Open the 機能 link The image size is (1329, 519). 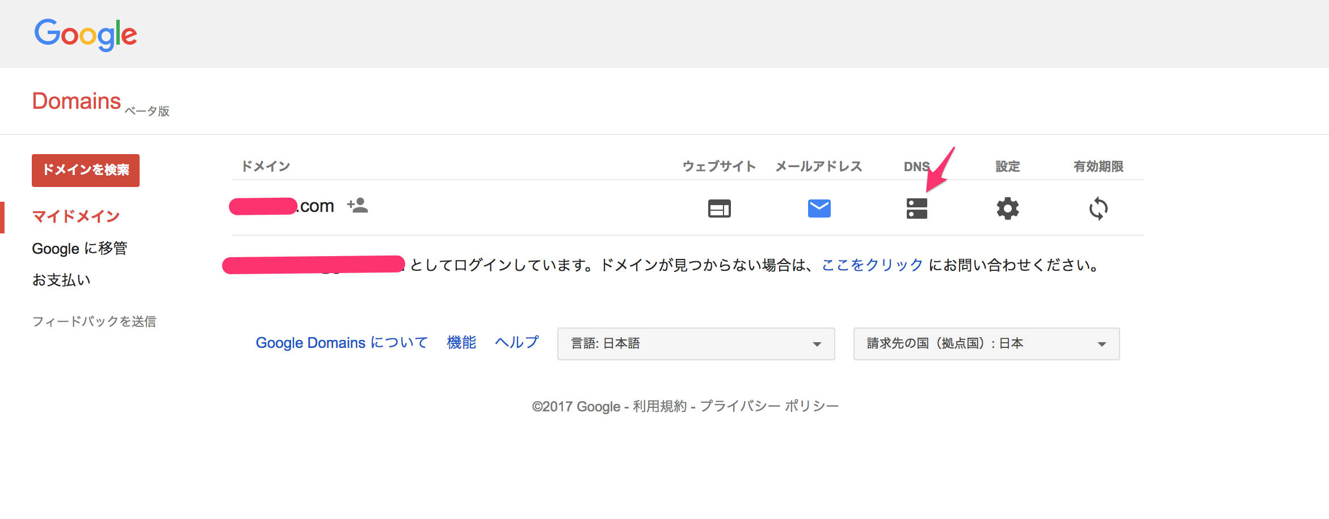(461, 343)
